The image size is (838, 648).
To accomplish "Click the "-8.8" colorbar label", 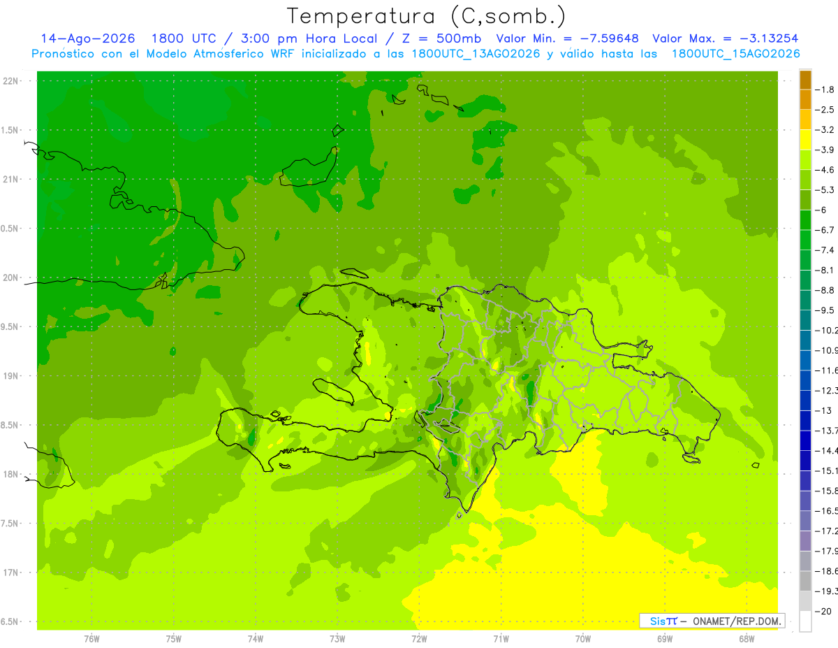I will coord(825,290).
